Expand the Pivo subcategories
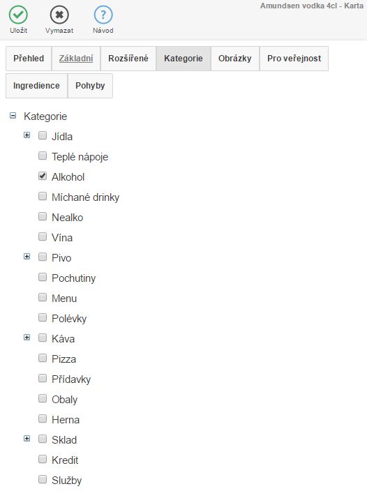The image size is (367, 498). coord(27,257)
